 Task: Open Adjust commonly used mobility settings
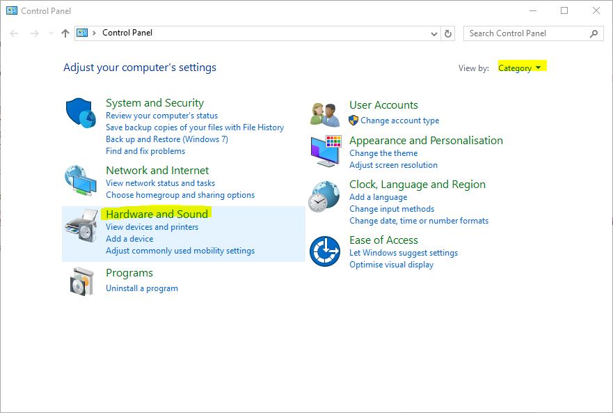tap(180, 251)
